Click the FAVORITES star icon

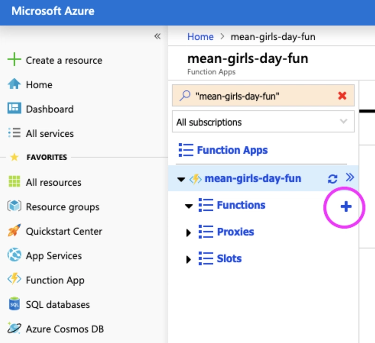tap(14, 157)
